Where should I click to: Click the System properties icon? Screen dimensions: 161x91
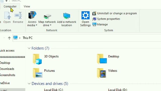coord(94,19)
